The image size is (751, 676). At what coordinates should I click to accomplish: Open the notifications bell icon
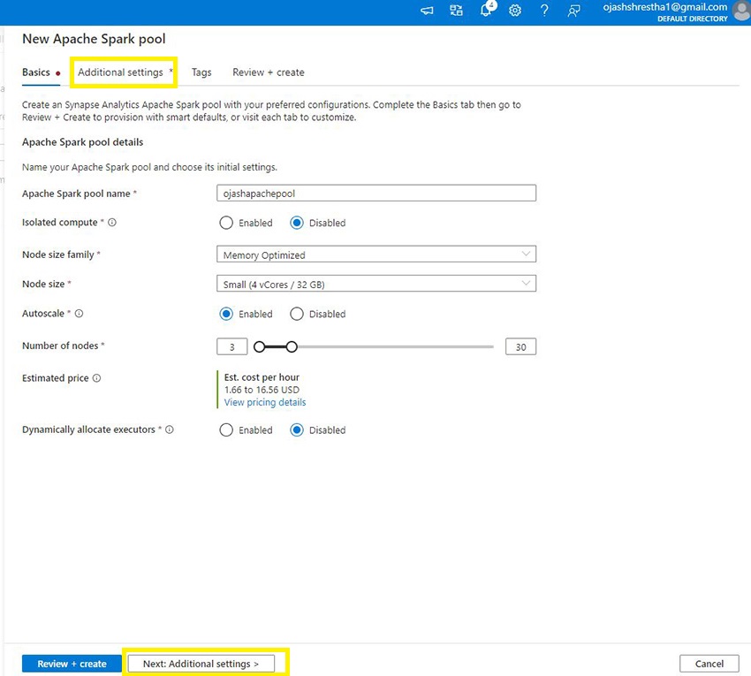[486, 10]
